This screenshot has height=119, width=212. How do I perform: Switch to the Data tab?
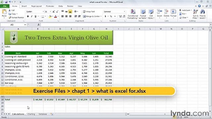click(61, 6)
